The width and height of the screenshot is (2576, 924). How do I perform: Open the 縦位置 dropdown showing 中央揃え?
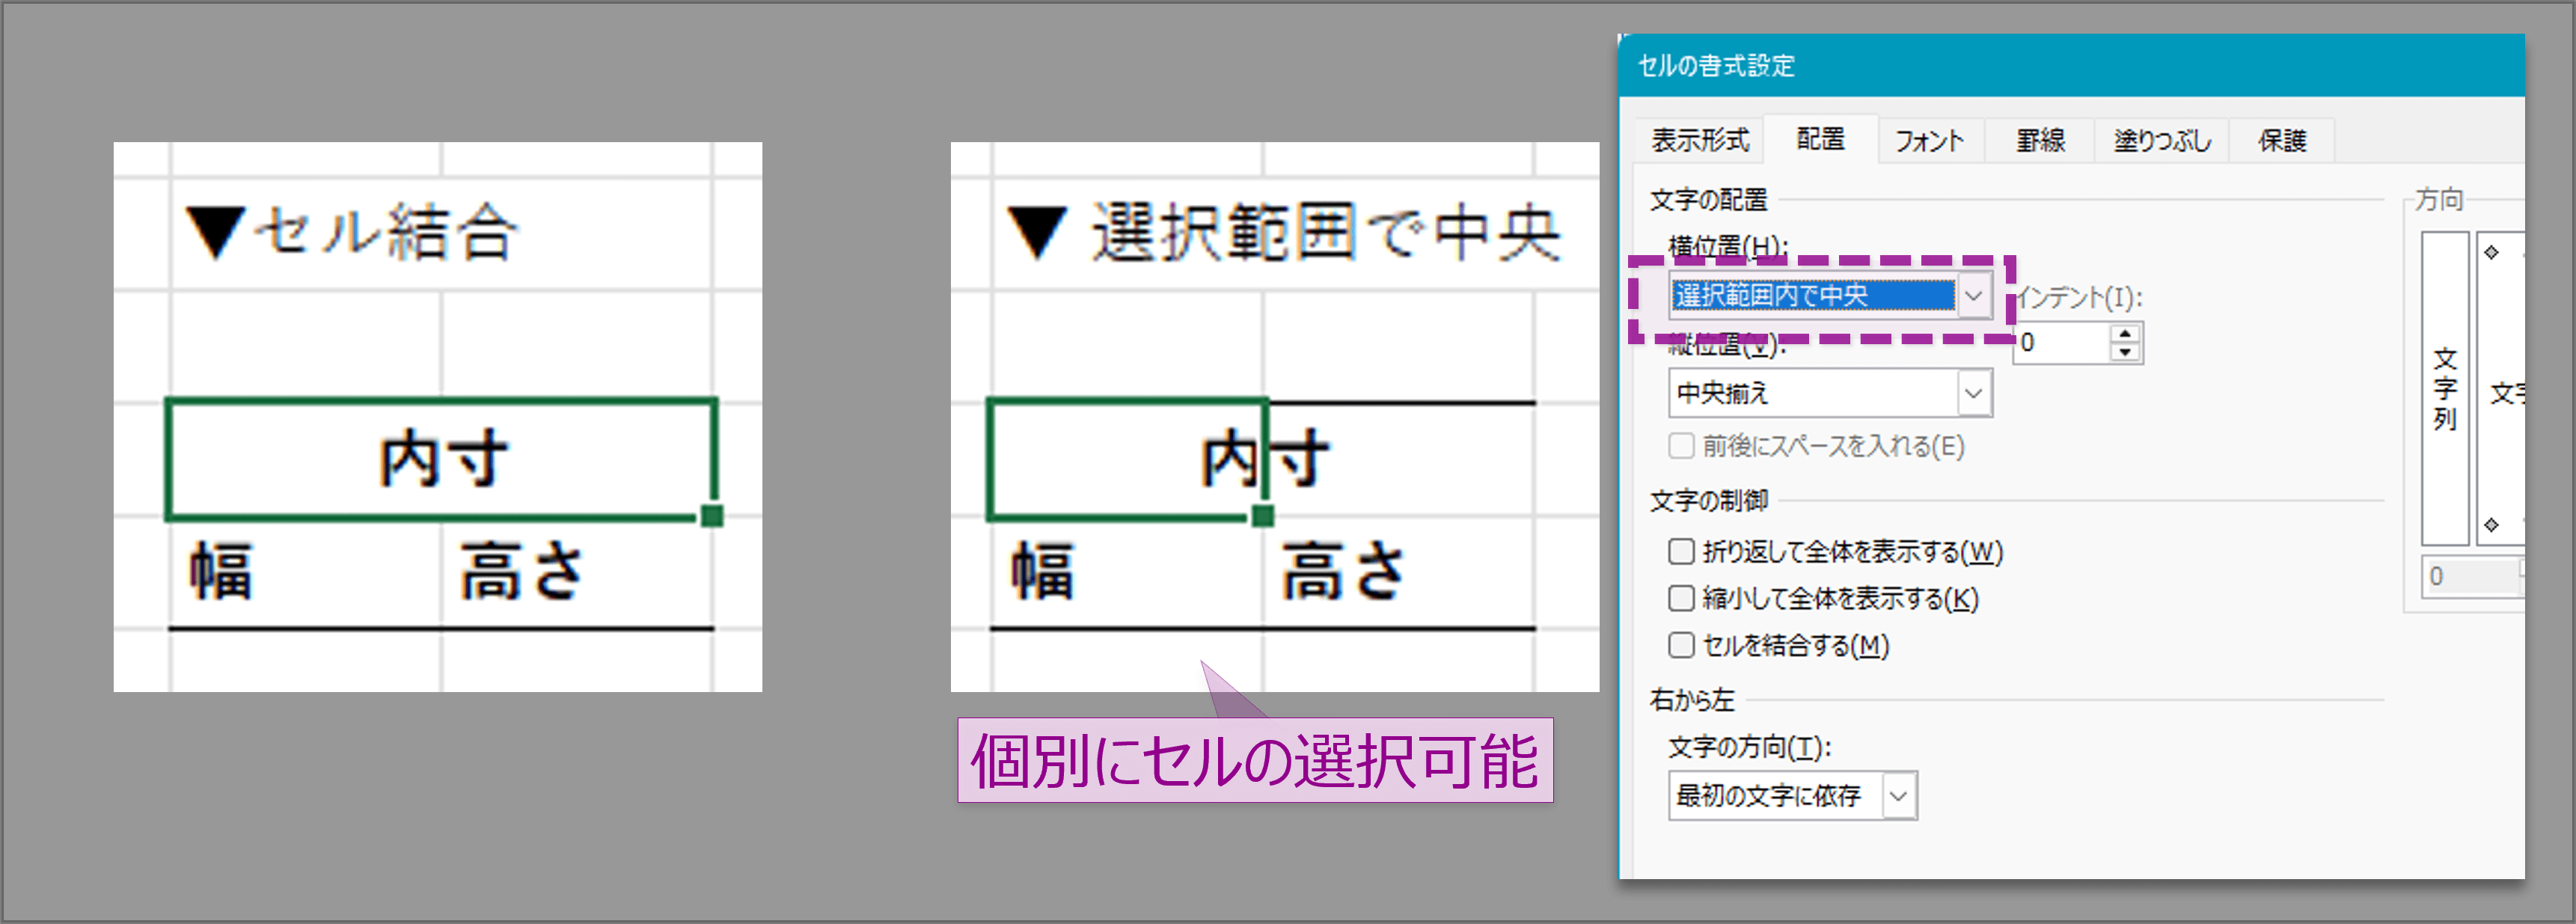(1977, 393)
